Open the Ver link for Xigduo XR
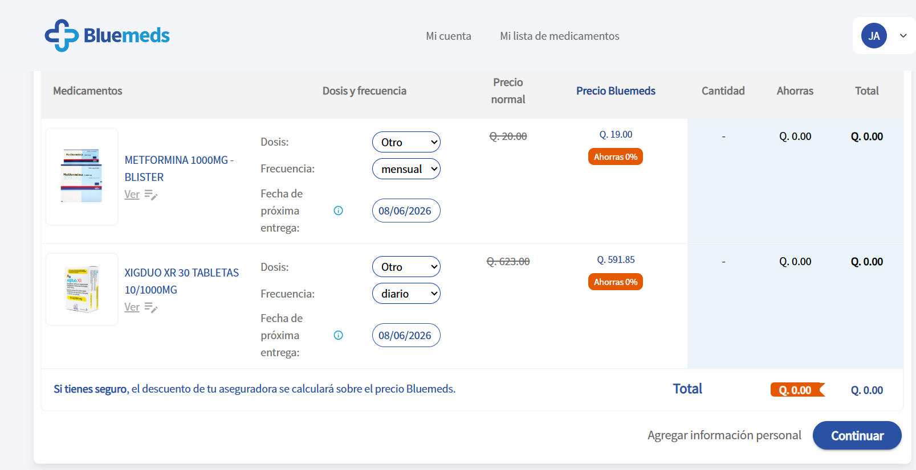Image resolution: width=916 pixels, height=470 pixels. pos(132,307)
